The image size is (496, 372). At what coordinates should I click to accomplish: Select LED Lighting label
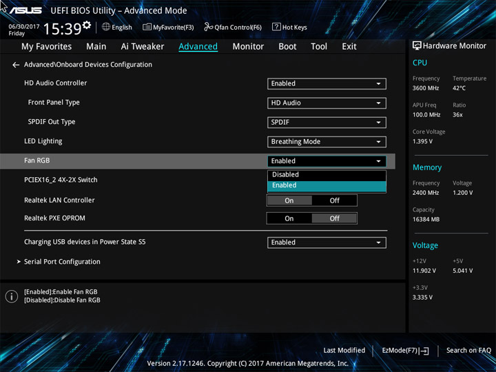click(43, 141)
